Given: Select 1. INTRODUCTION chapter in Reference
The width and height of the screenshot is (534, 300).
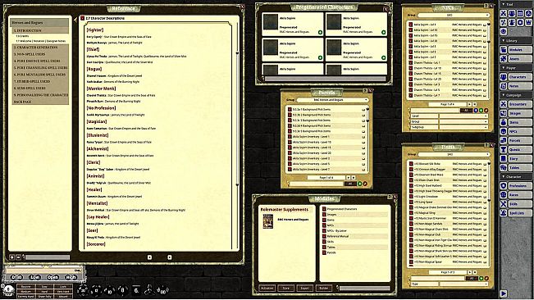Looking at the screenshot, I should click(x=40, y=30).
